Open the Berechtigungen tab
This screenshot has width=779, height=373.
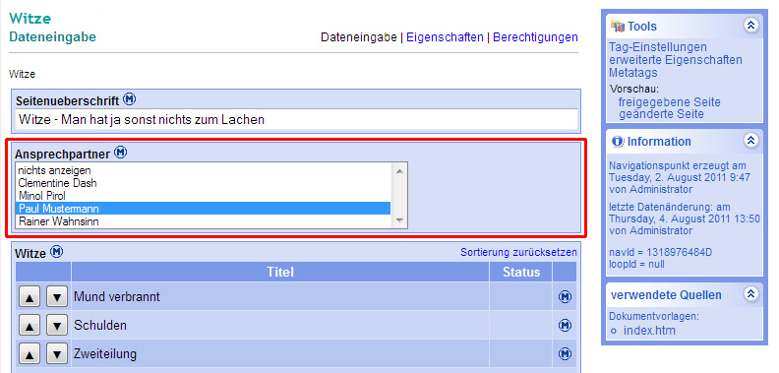(x=535, y=37)
